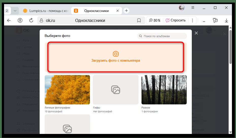
Task: Open the three-dot menu beside Спросить
Action: pyautogui.click(x=193, y=20)
